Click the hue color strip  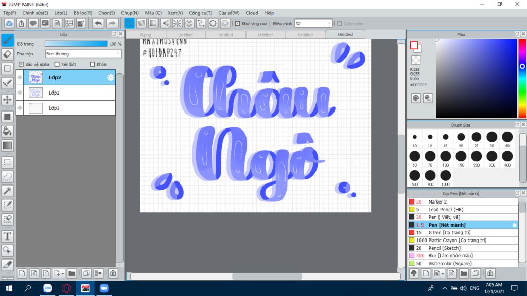522,78
